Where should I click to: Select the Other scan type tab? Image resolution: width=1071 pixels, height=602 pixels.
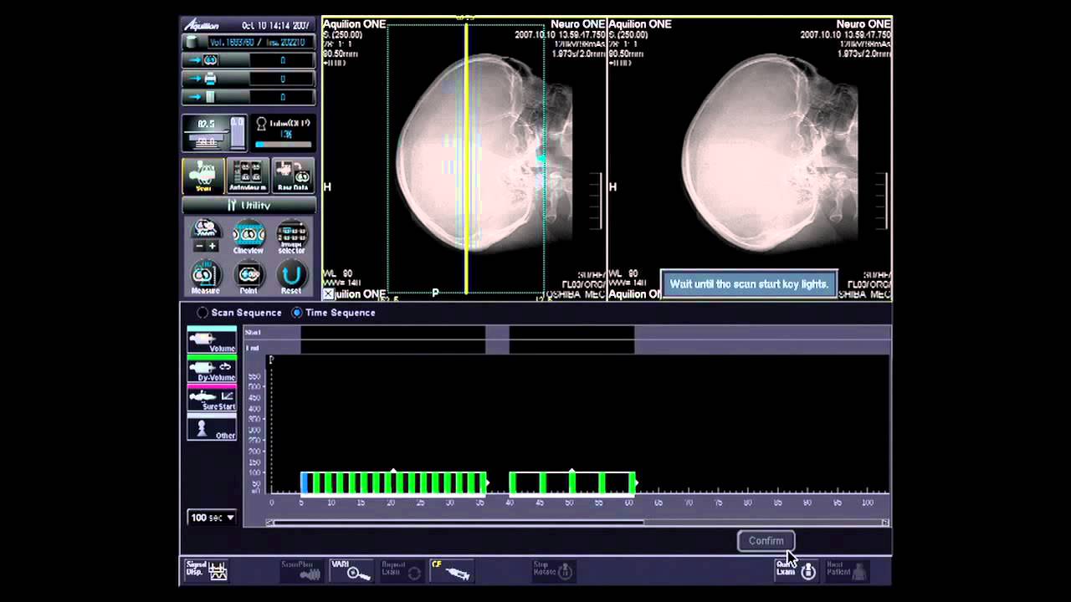[212, 427]
